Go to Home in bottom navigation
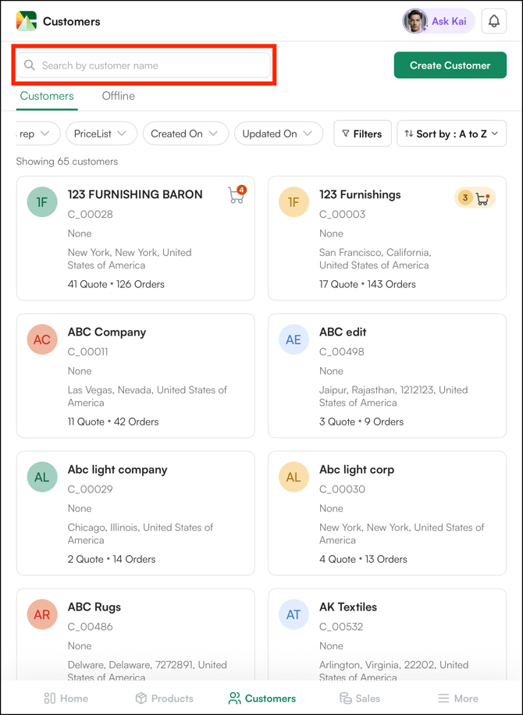The image size is (523, 715). pos(66,698)
